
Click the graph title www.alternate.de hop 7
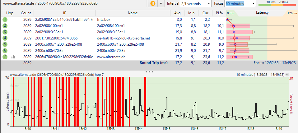pyautogui.click(x=57, y=75)
